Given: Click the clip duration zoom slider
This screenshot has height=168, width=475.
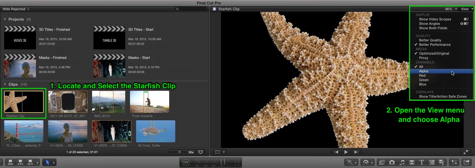Looking at the screenshot, I should tap(179, 152).
